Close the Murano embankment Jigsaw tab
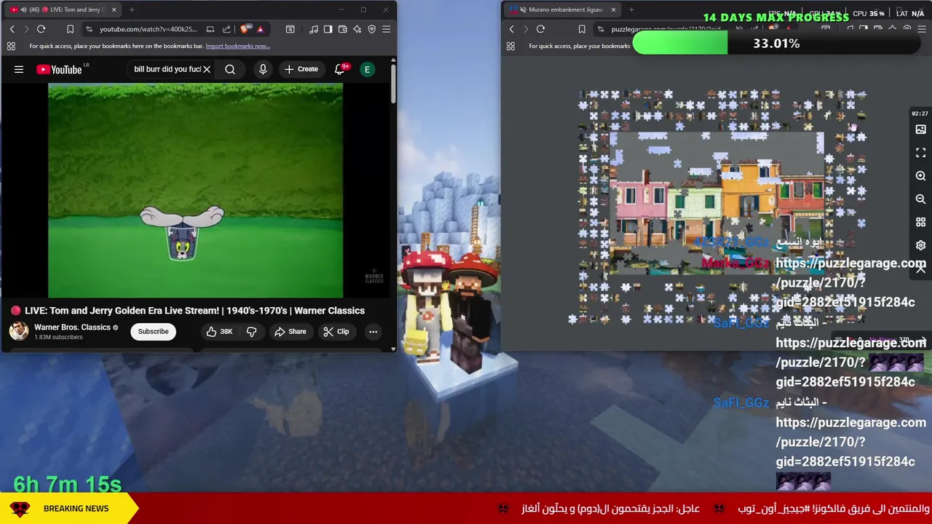932x524 pixels. click(x=613, y=9)
